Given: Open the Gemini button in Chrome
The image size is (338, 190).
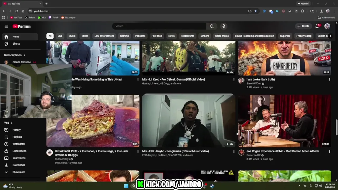Looking at the screenshot, I should [303, 4].
